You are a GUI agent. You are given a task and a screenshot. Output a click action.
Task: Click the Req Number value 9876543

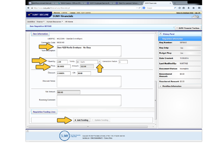click(x=183, y=43)
